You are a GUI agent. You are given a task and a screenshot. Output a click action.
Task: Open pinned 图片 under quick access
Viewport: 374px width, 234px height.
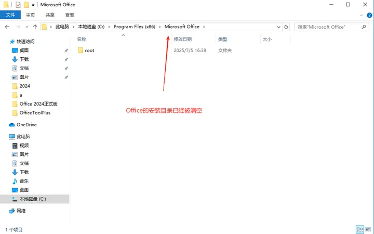(24, 77)
